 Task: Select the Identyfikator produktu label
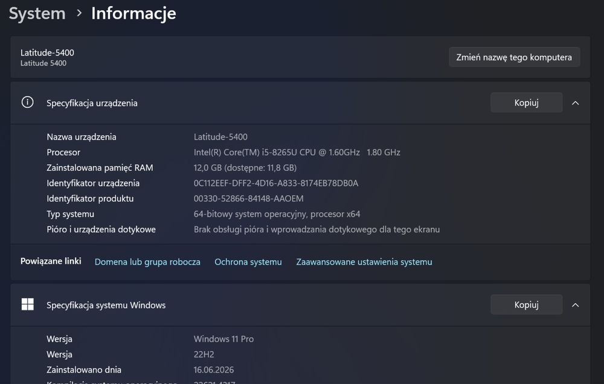90,199
